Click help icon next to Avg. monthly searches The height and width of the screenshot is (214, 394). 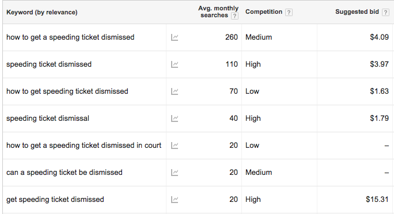click(234, 16)
